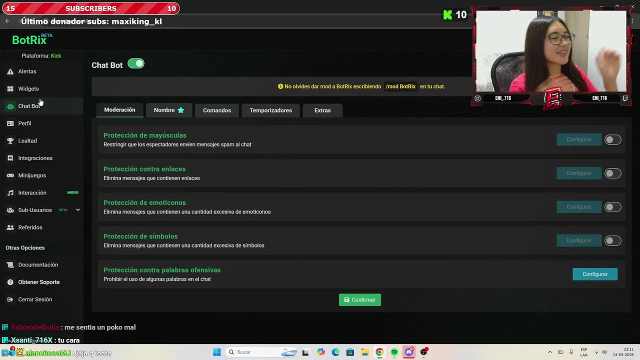Click the Otras Opciones heading
The width and height of the screenshot is (640, 360).
pos(25,248)
